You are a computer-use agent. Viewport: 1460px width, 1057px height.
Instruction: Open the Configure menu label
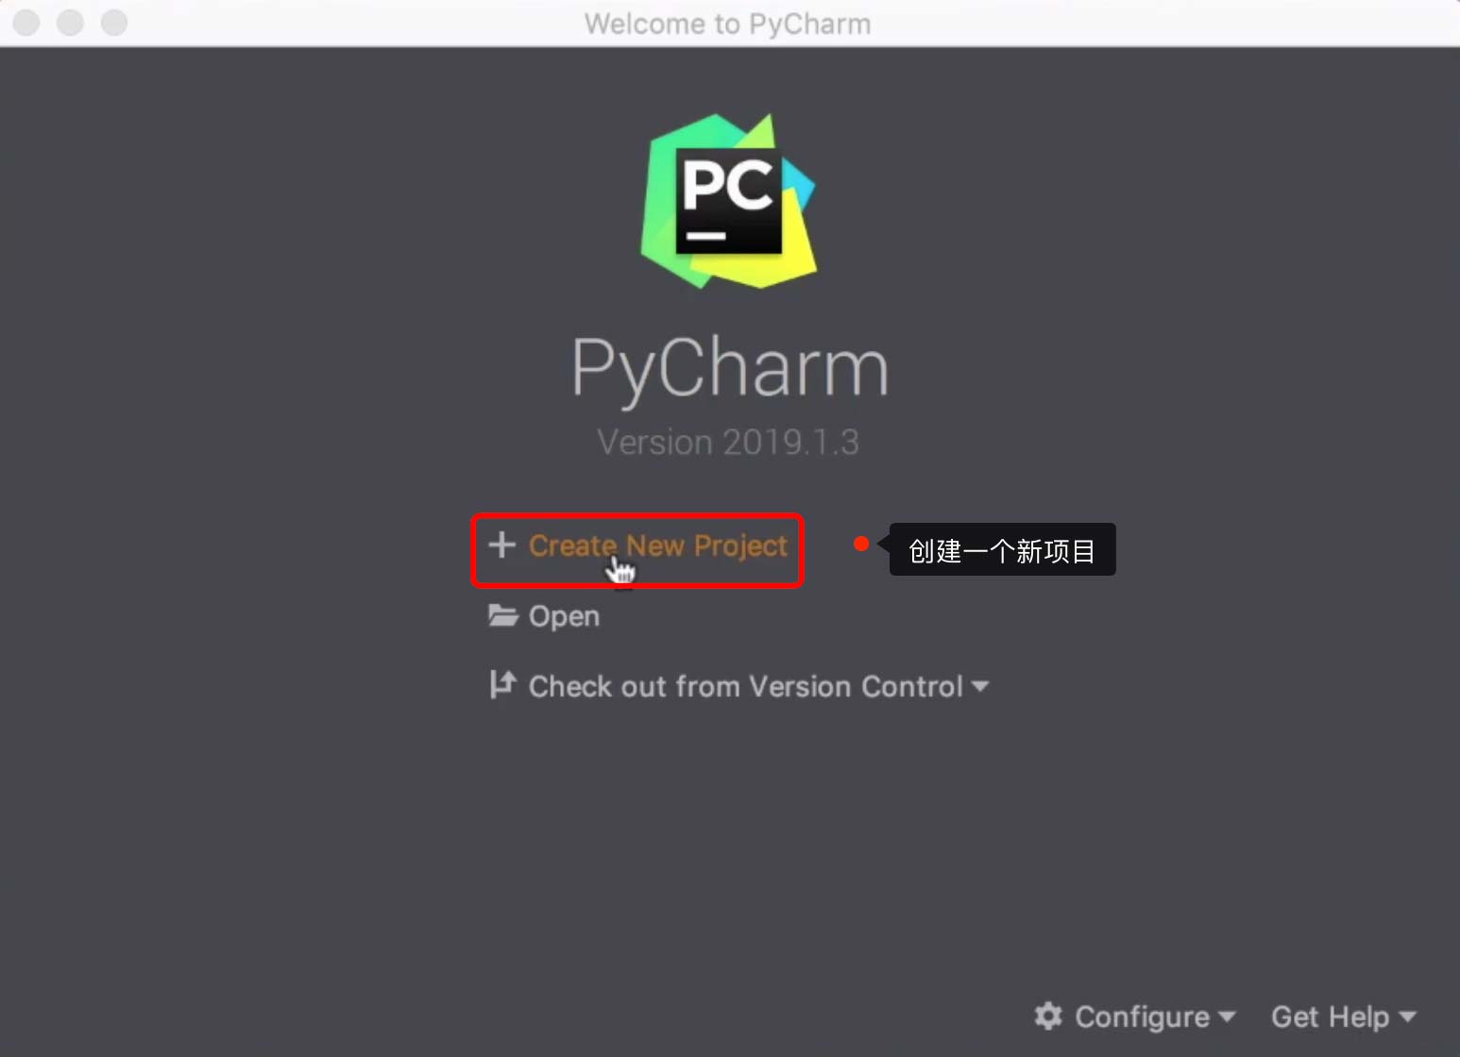[x=1142, y=1016]
